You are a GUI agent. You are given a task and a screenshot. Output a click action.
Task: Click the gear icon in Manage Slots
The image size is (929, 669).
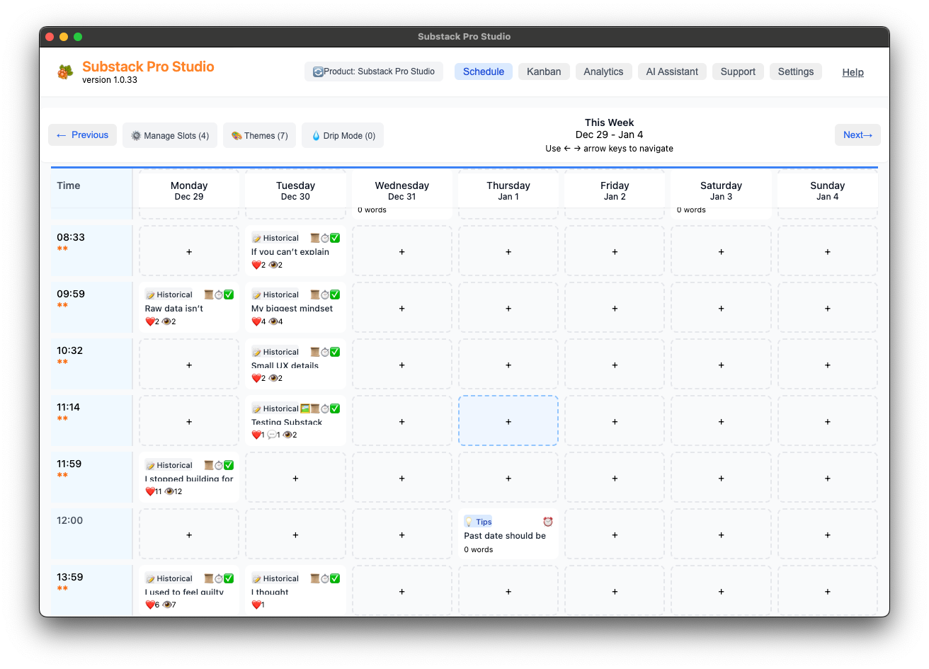[136, 136]
